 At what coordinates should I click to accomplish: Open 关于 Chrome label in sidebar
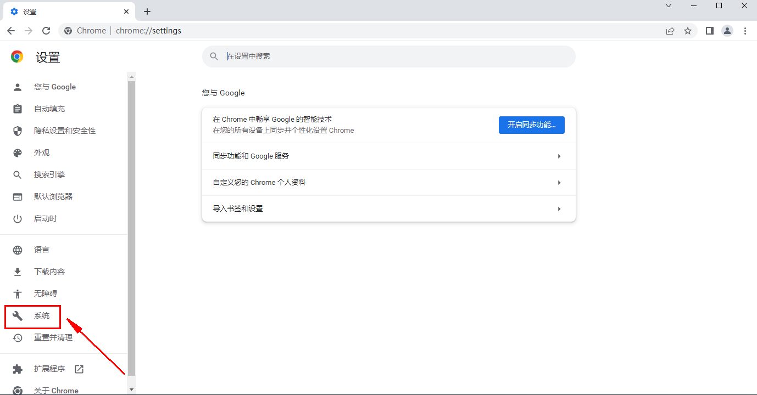pyautogui.click(x=56, y=391)
